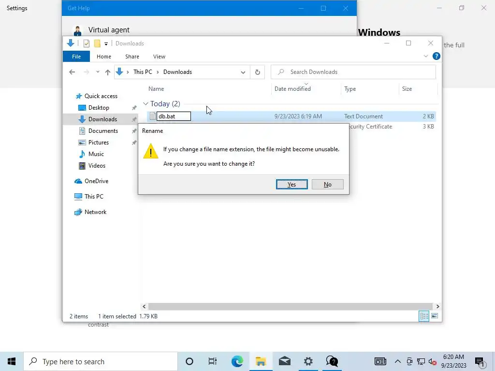Click Downloads in address breadcrumb
Viewport: 495px width, 371px height.
(x=177, y=72)
